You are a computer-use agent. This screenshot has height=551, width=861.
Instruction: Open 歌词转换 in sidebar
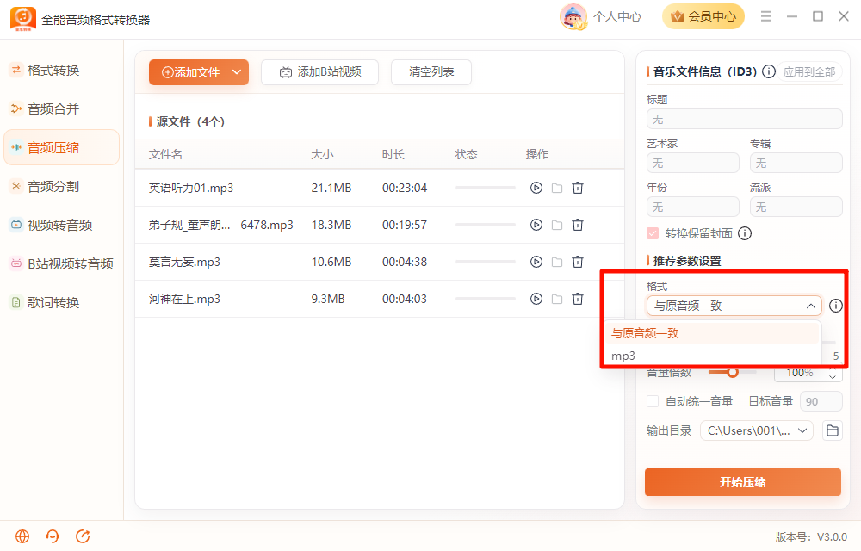pos(61,302)
